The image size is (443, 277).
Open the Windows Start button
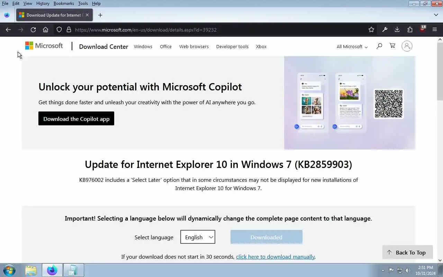click(9, 270)
